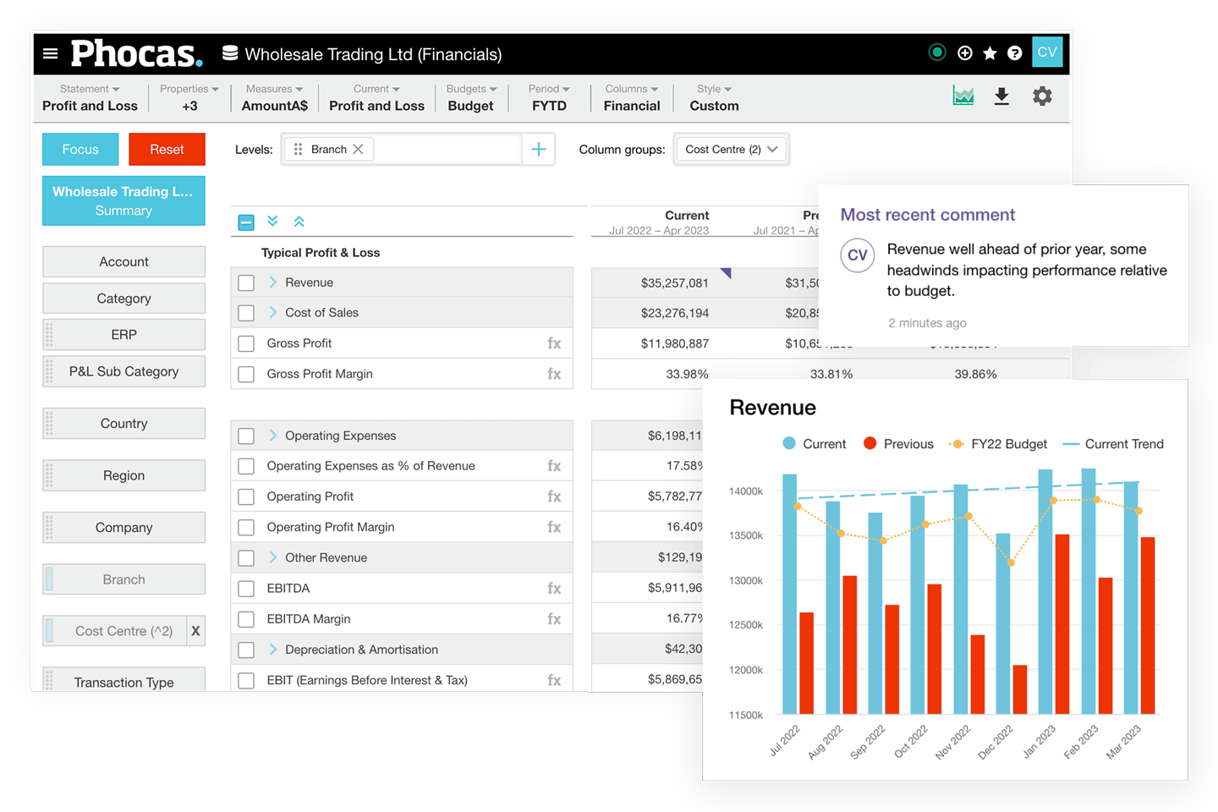Viewport: 1218px width, 812px height.
Task: Click the chart visualization icon on the toolbar
Action: click(963, 96)
